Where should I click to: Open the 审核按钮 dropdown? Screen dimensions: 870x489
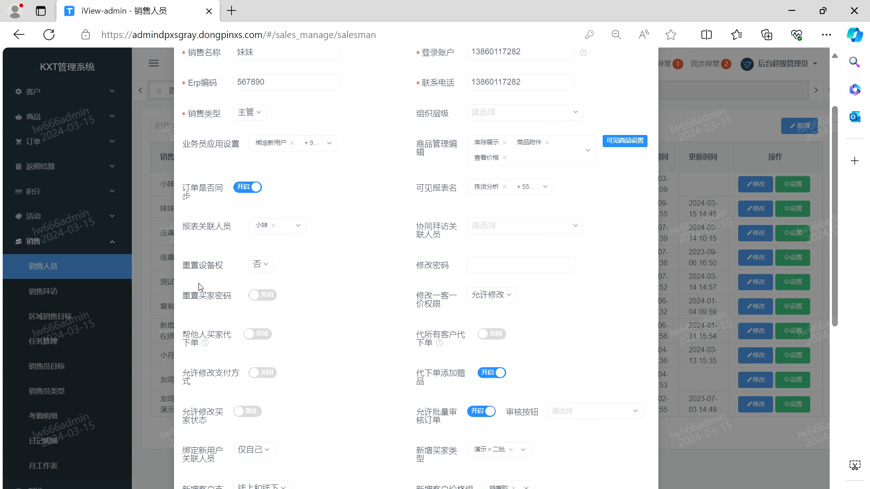pos(594,411)
